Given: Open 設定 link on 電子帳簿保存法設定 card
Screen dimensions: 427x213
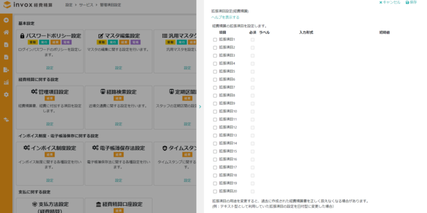Looking at the screenshot, I should point(119,180).
